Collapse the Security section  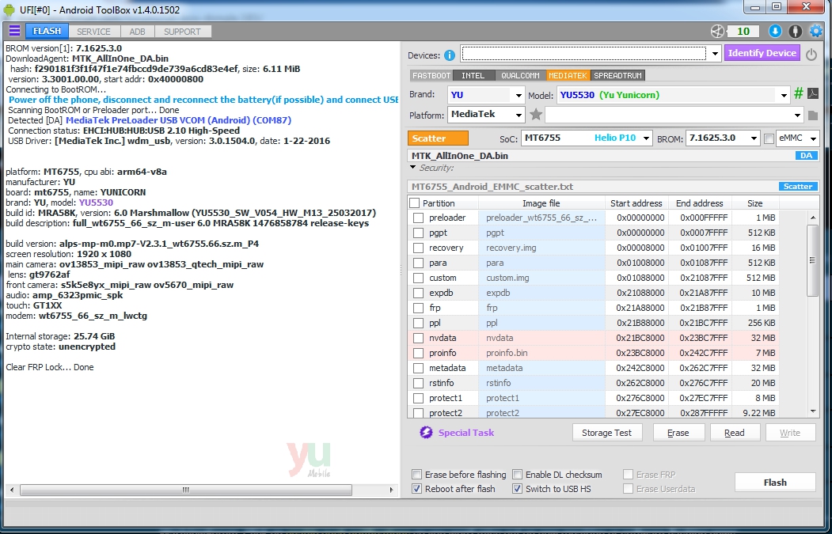click(x=413, y=168)
